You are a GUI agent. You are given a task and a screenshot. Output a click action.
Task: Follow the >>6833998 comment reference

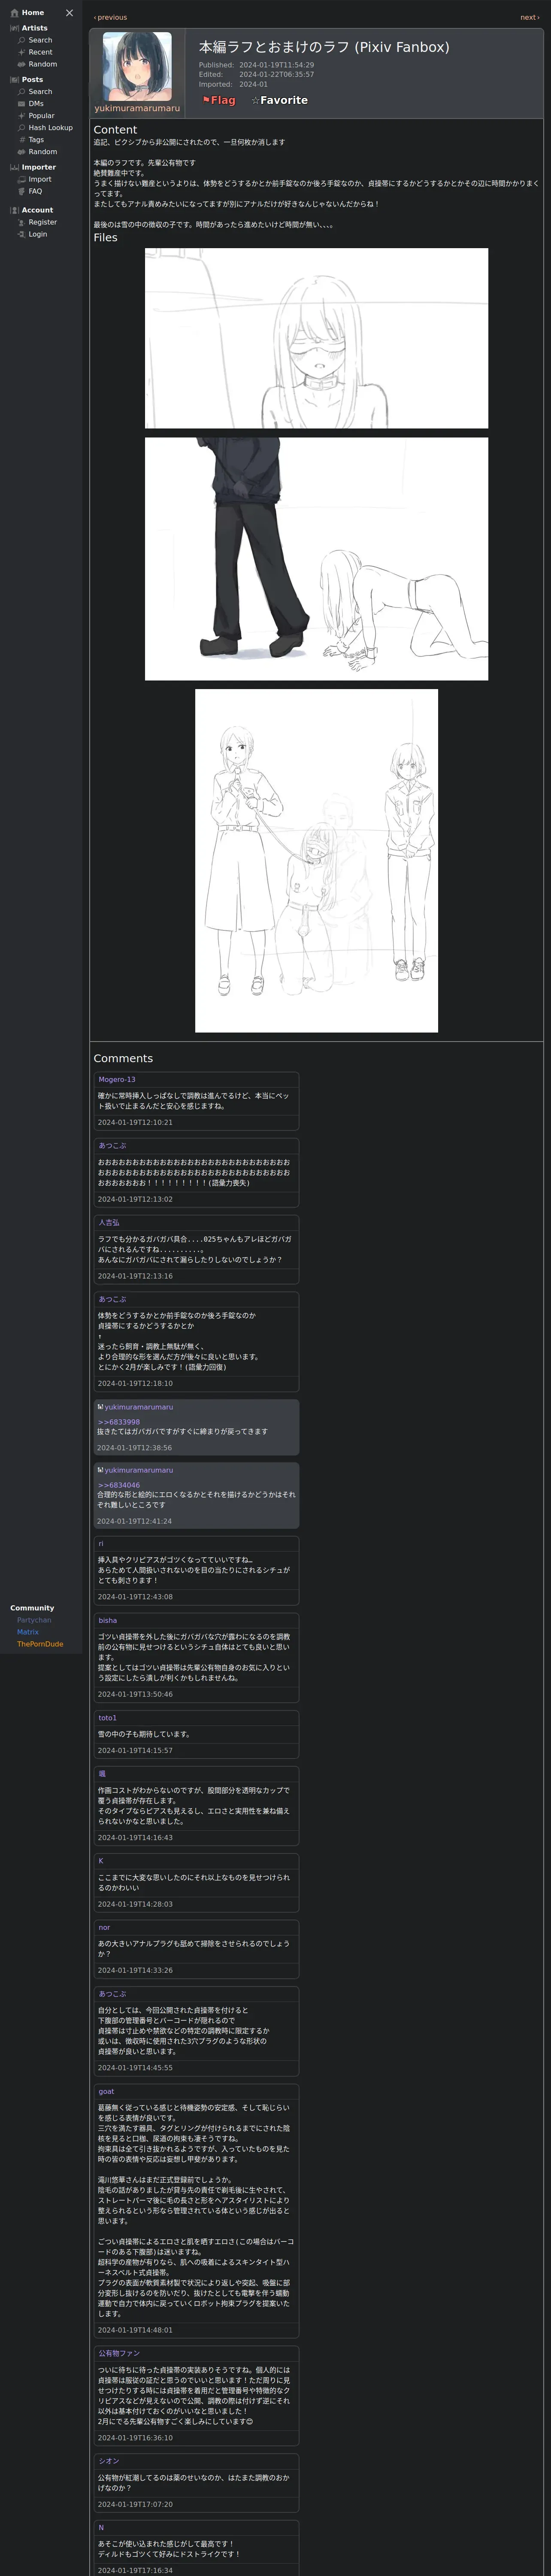pos(119,1421)
